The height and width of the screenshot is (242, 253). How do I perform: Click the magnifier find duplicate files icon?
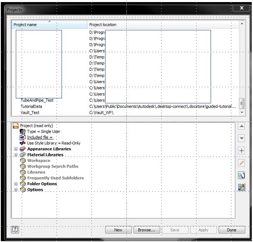(x=241, y=175)
